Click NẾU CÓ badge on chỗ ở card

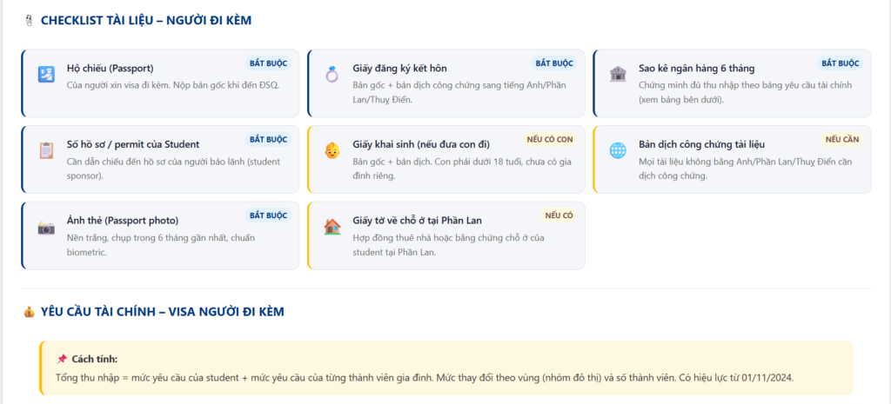tap(559, 215)
